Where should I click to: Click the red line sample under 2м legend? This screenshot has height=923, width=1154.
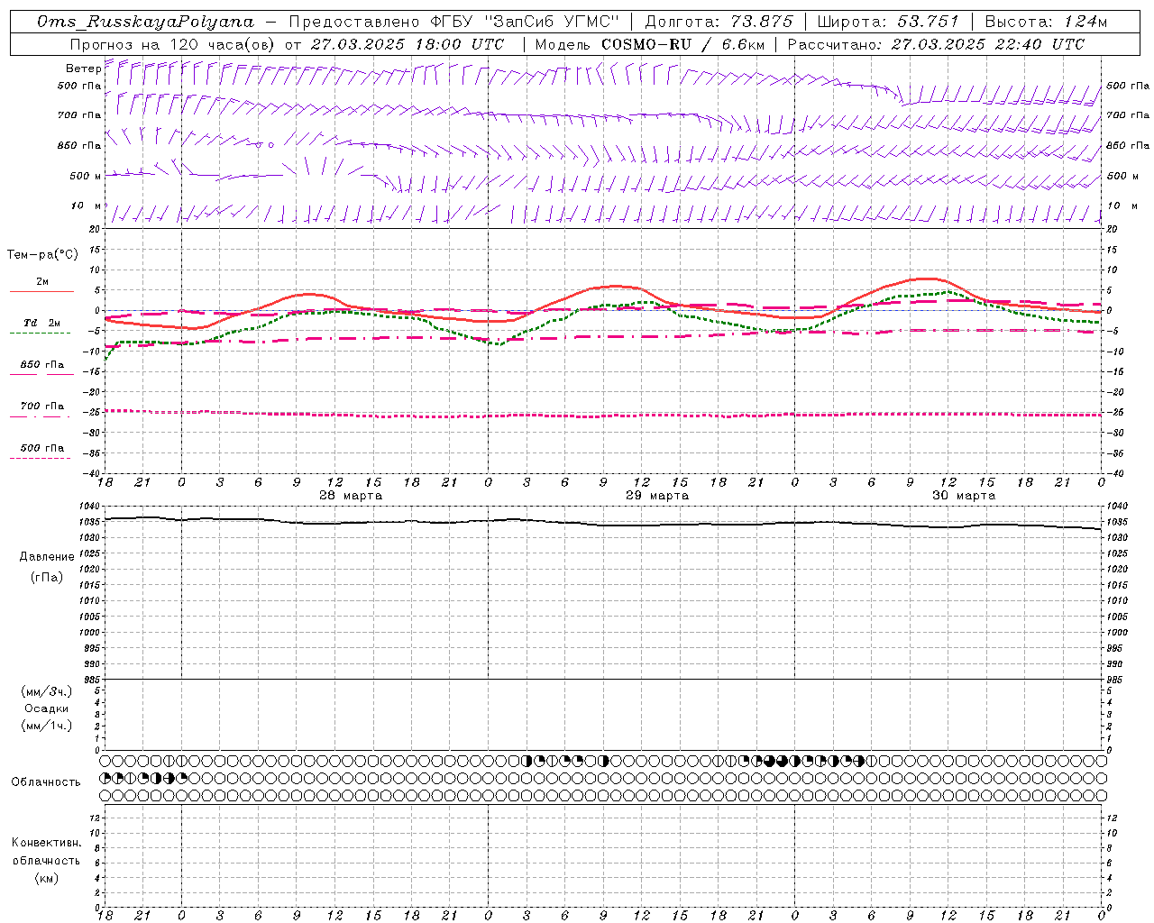point(41,291)
